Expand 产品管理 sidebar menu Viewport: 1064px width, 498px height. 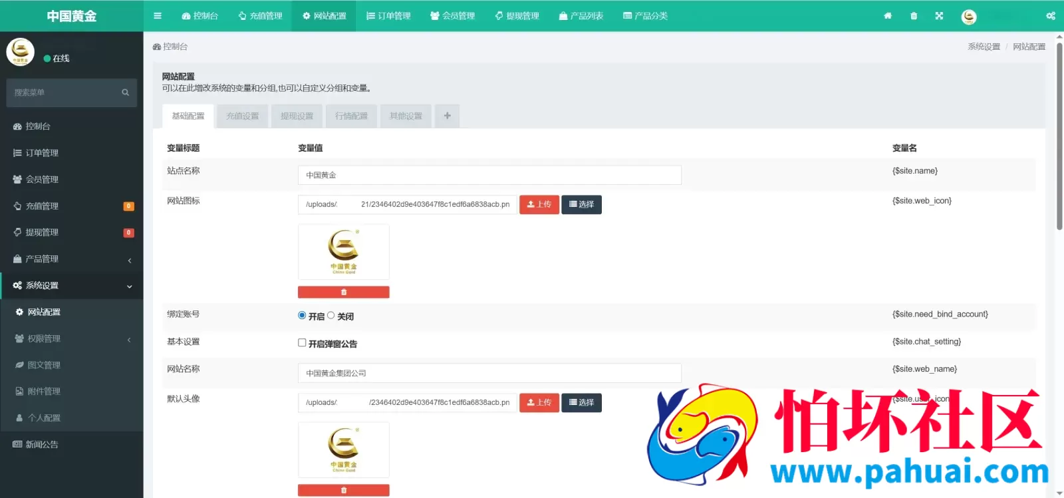[x=72, y=259]
